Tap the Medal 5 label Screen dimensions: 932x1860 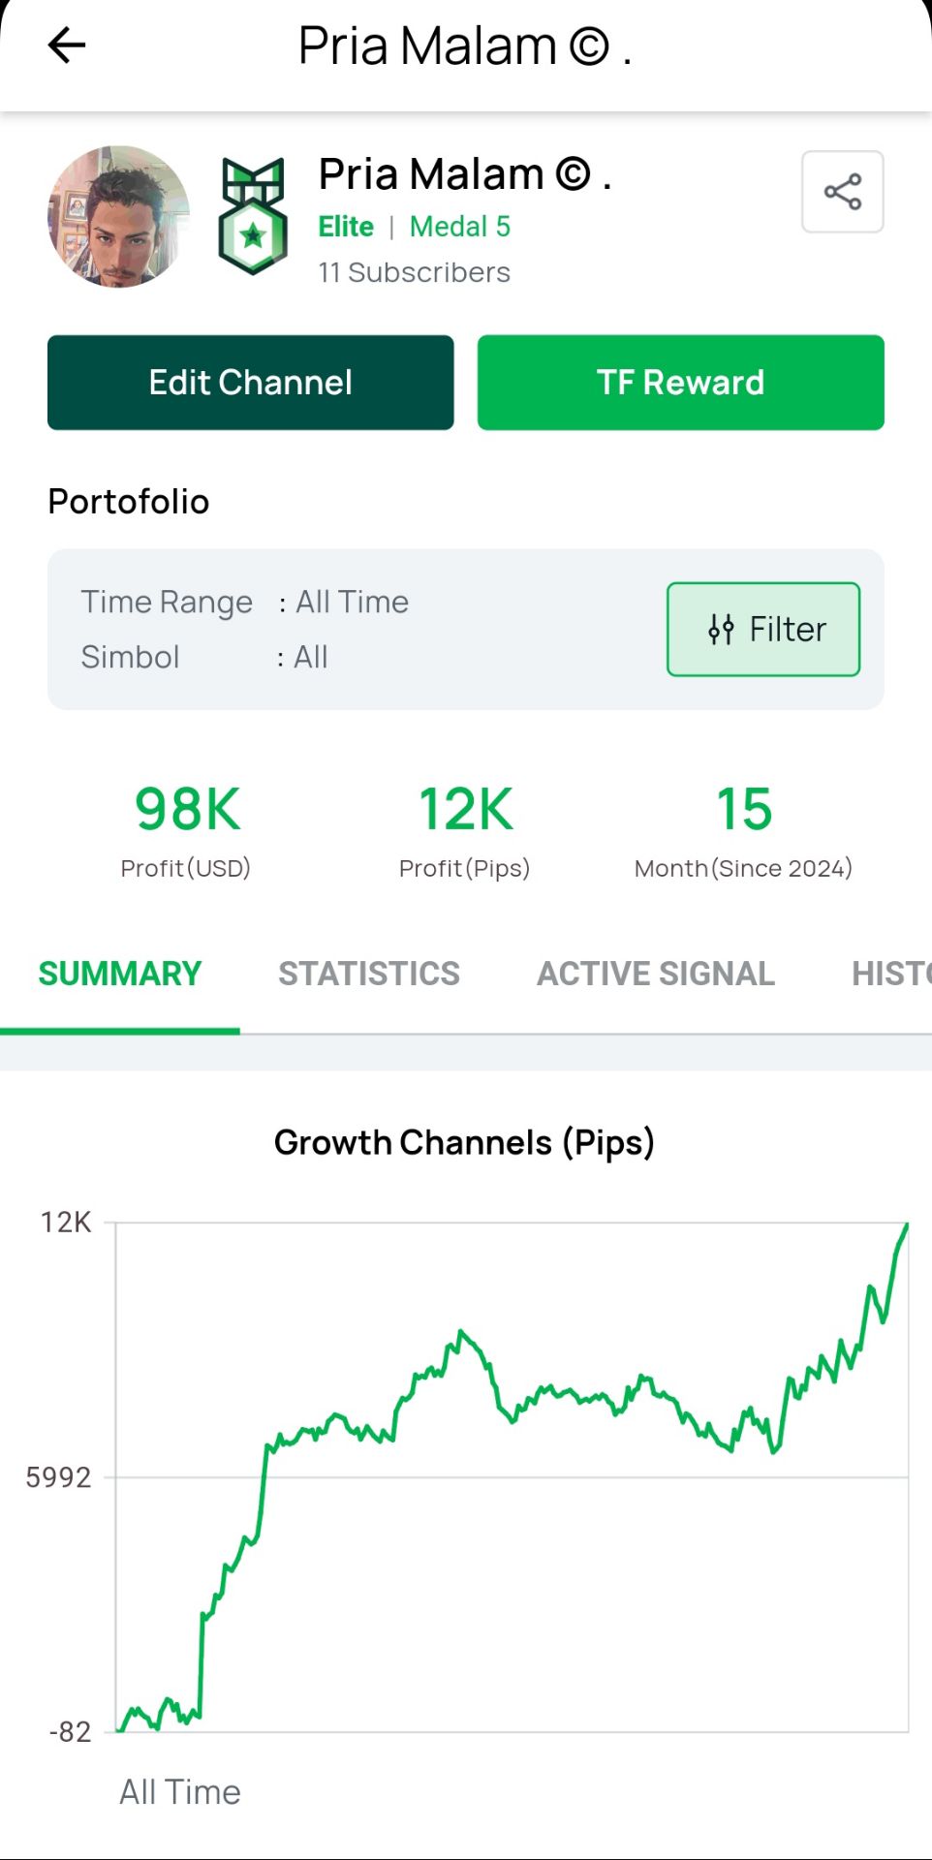pyautogui.click(x=460, y=227)
